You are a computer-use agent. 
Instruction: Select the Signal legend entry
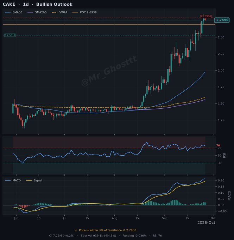click(34, 180)
